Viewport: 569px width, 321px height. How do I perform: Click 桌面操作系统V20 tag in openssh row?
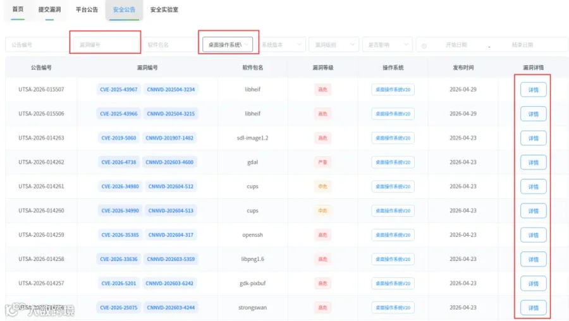(x=393, y=235)
